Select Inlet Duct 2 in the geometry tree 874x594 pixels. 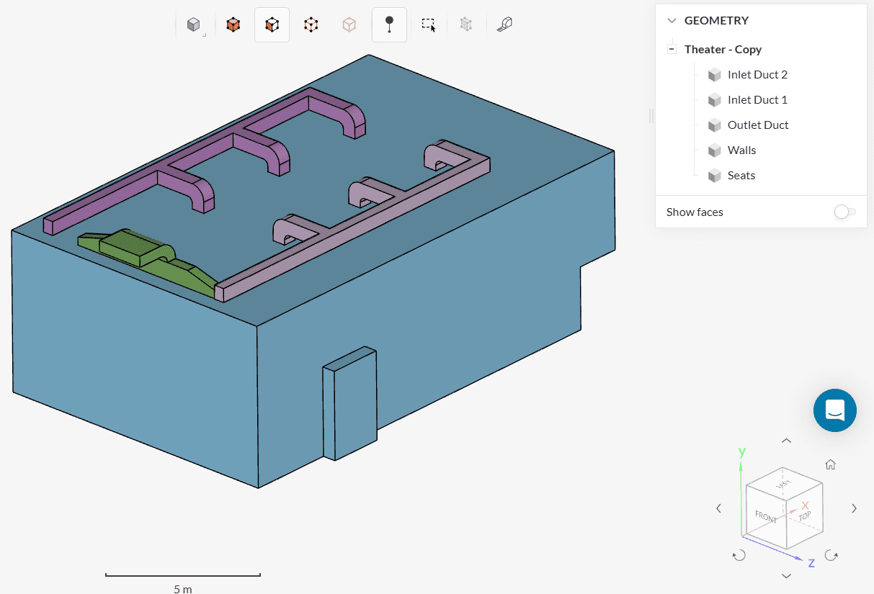point(757,75)
